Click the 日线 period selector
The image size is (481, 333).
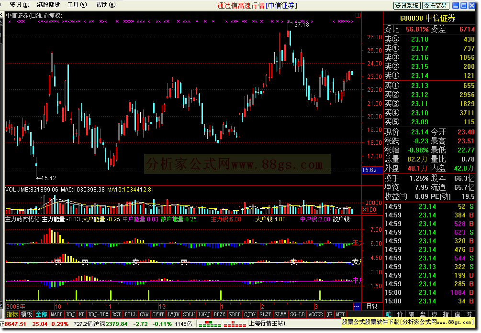point(372,306)
